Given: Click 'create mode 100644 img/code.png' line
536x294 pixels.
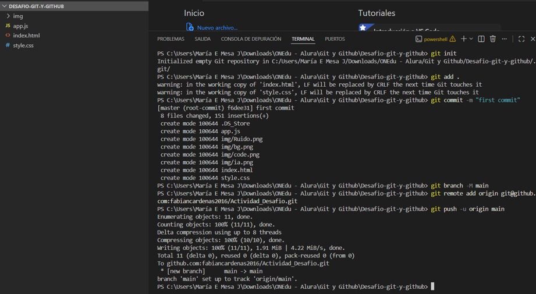Looking at the screenshot, I should click(210, 154).
